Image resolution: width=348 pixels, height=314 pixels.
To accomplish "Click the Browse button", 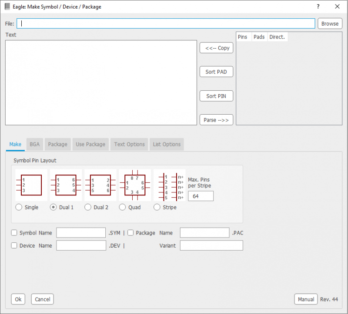I will (x=330, y=24).
